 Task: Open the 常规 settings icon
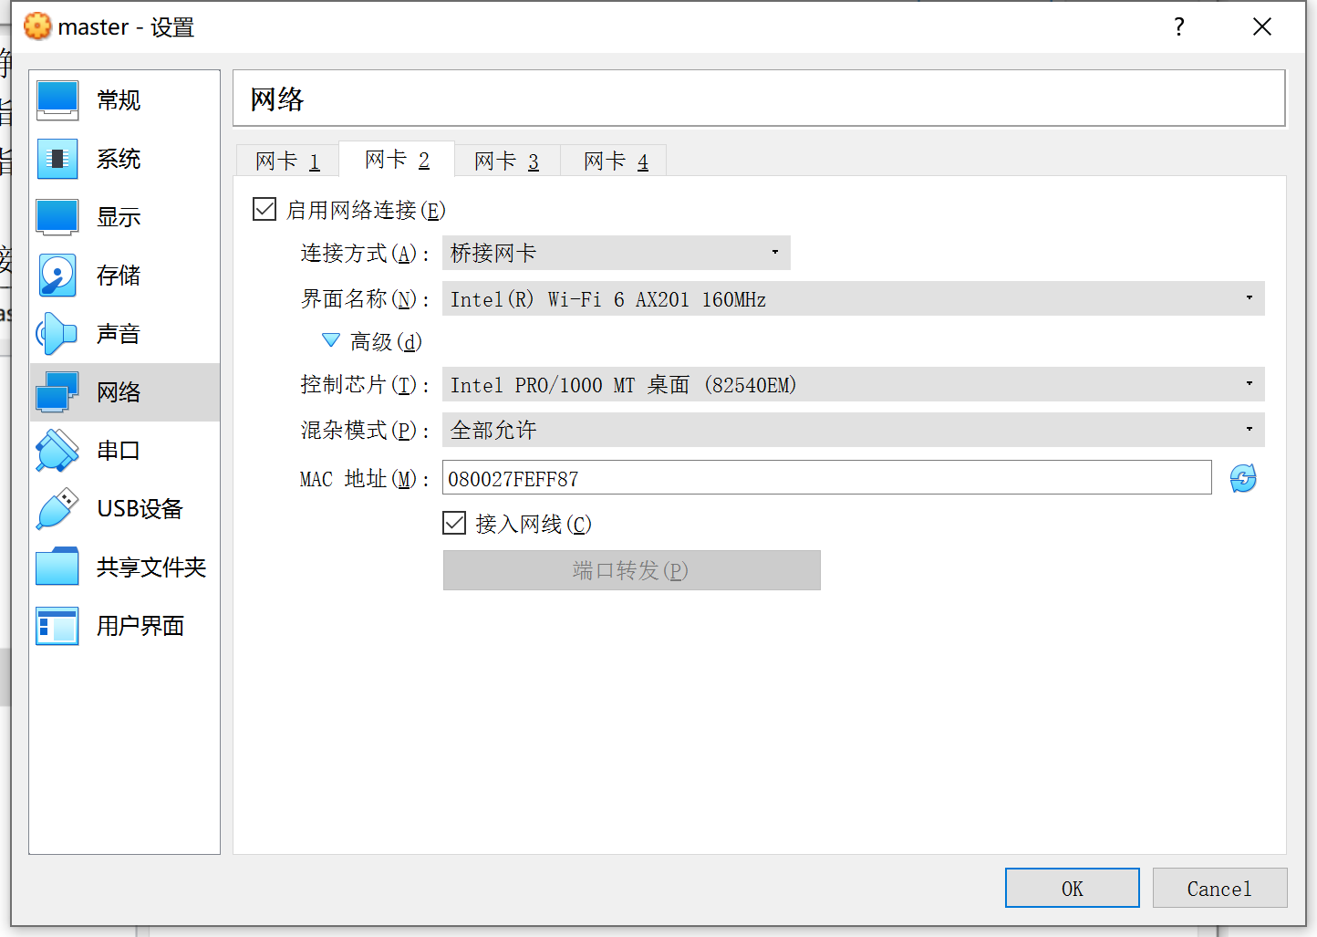coord(57,100)
